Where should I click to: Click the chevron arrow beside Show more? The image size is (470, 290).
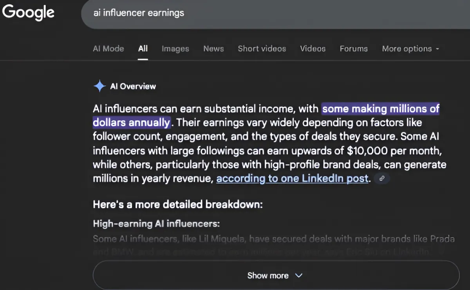point(299,275)
